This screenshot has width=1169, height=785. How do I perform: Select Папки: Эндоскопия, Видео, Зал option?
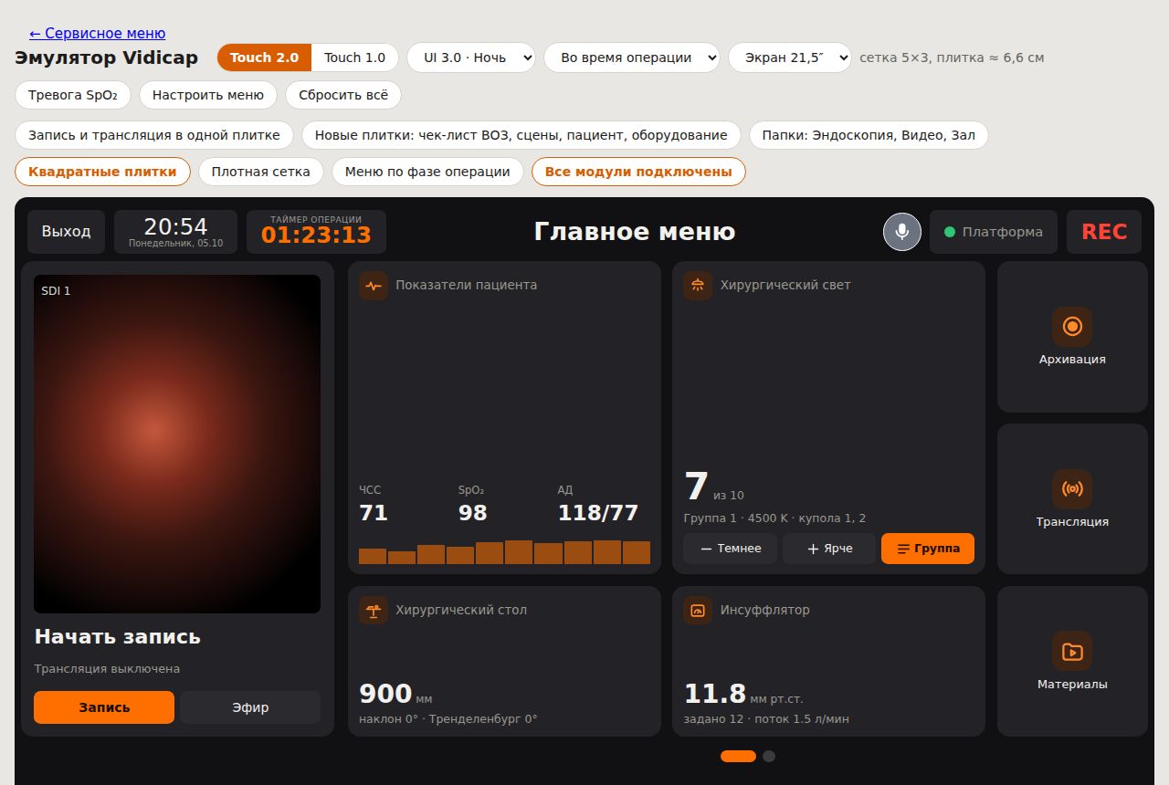tap(869, 135)
